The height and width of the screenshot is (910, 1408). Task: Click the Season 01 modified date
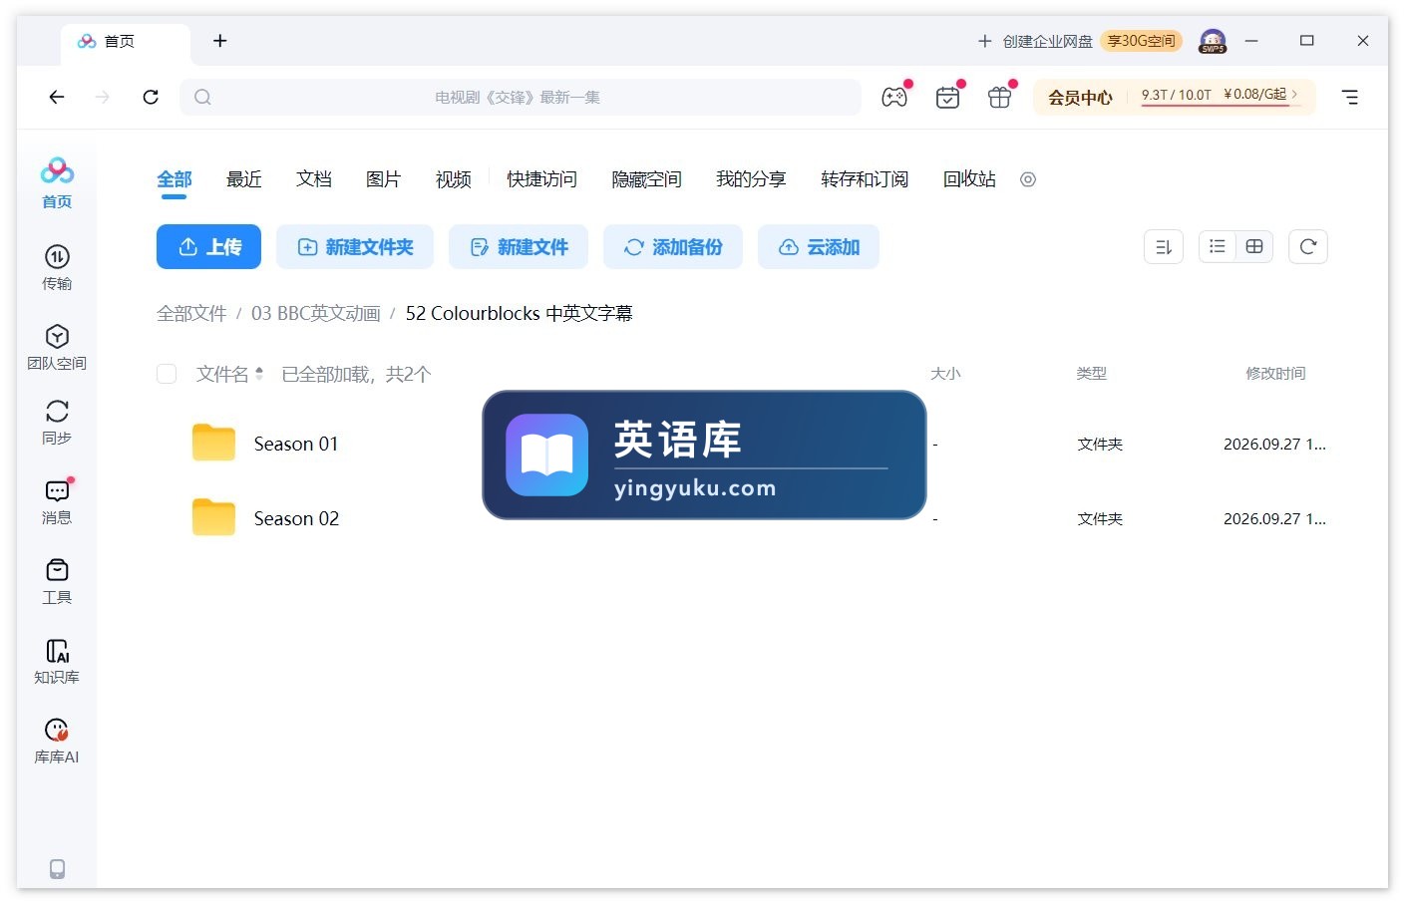pyautogui.click(x=1274, y=445)
